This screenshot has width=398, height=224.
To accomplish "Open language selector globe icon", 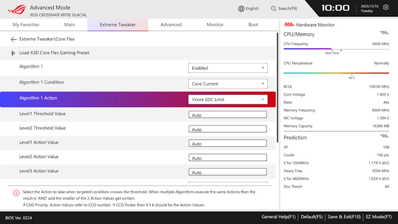I will (x=241, y=8).
